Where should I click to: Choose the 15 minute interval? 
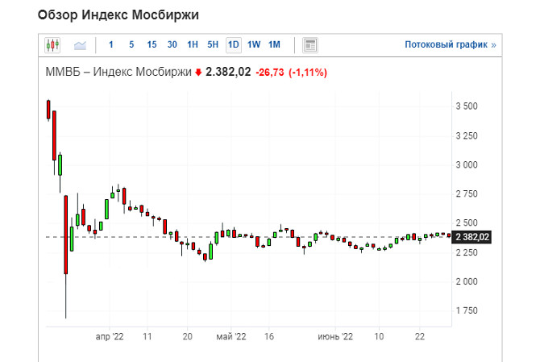pyautogui.click(x=152, y=44)
